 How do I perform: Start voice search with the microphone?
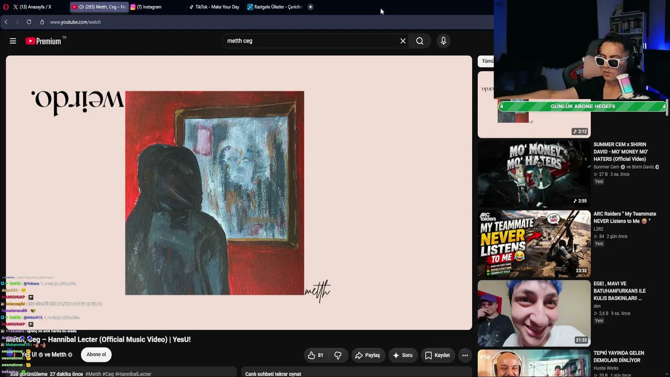click(x=443, y=41)
